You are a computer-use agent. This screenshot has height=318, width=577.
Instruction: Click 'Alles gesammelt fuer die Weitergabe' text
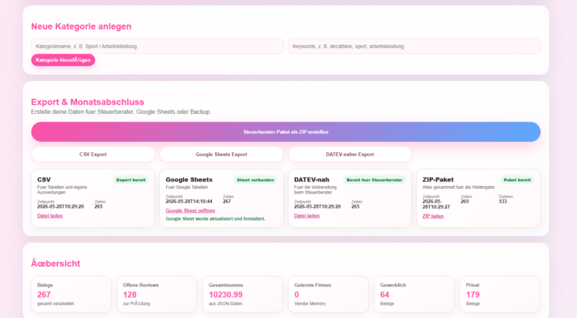pyautogui.click(x=458, y=187)
